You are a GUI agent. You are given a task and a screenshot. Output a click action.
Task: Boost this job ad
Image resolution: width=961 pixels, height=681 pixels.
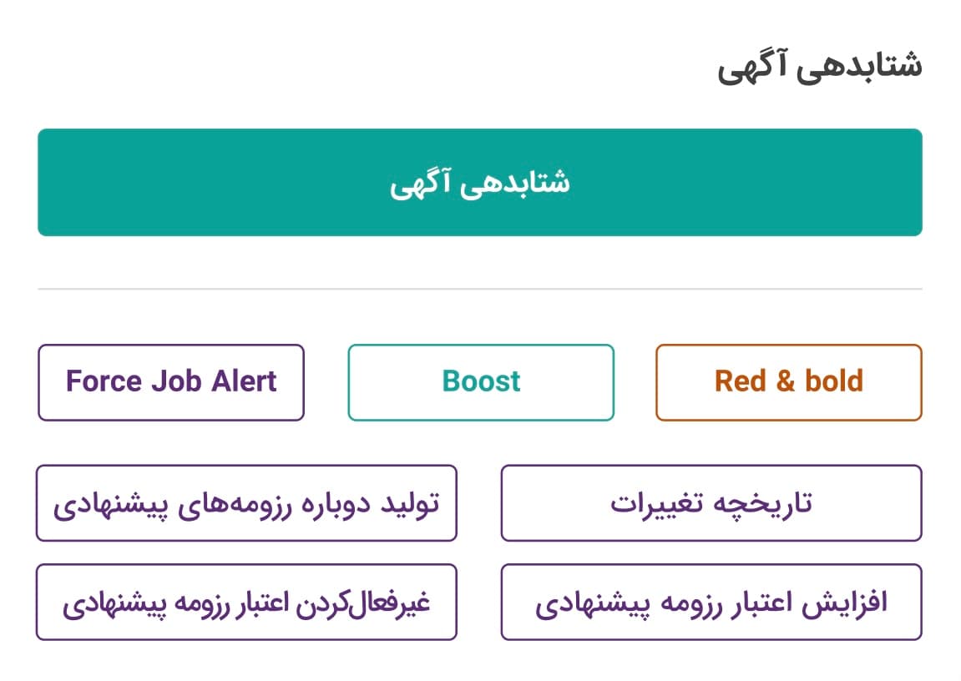point(481,382)
